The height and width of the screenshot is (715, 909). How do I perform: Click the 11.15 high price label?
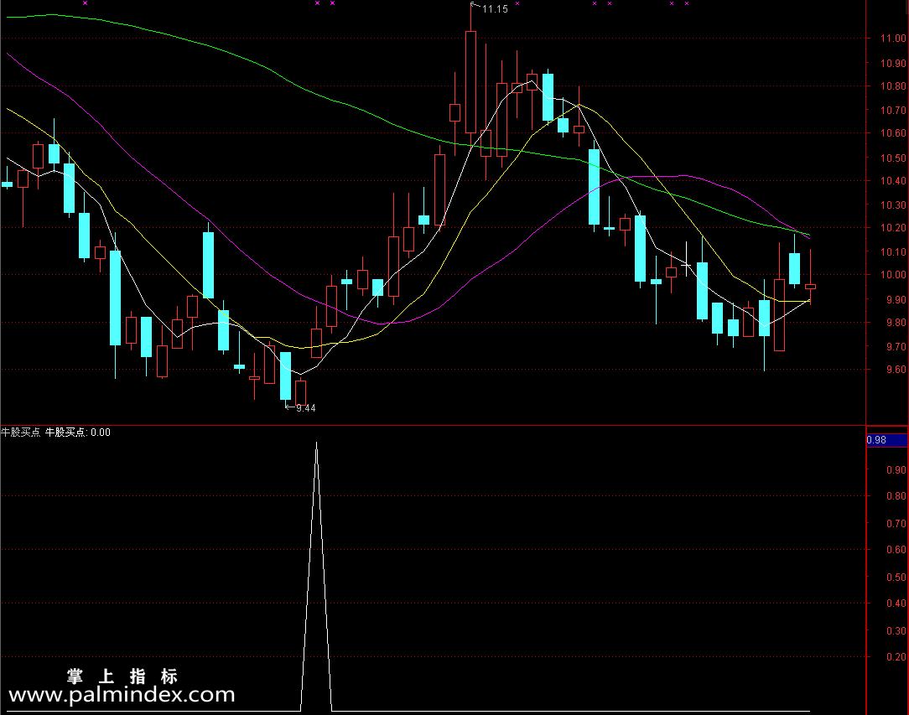(495, 8)
